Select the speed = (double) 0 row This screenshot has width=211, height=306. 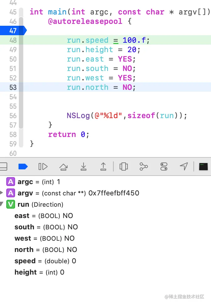(x=105, y=261)
